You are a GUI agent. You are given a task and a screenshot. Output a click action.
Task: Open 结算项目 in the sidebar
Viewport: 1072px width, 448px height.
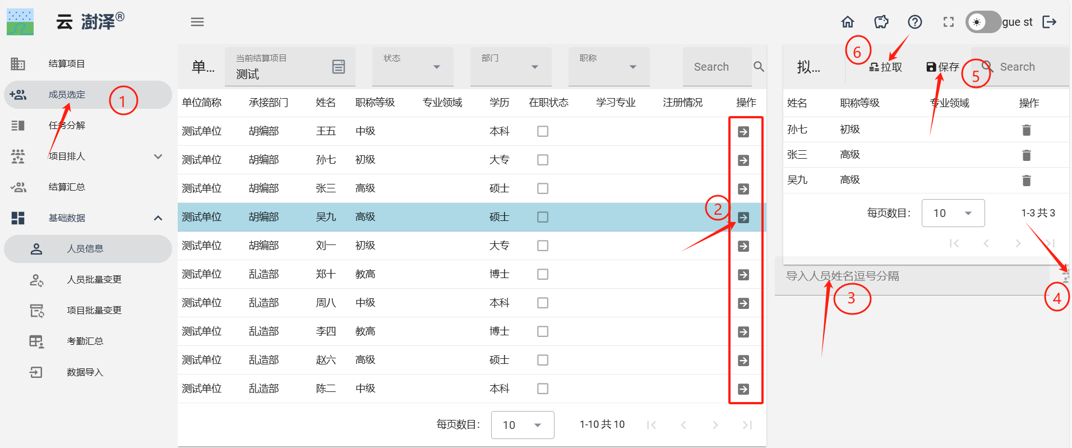67,64
